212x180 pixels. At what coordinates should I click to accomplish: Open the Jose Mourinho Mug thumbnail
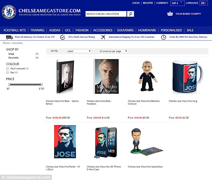[x=188, y=77]
